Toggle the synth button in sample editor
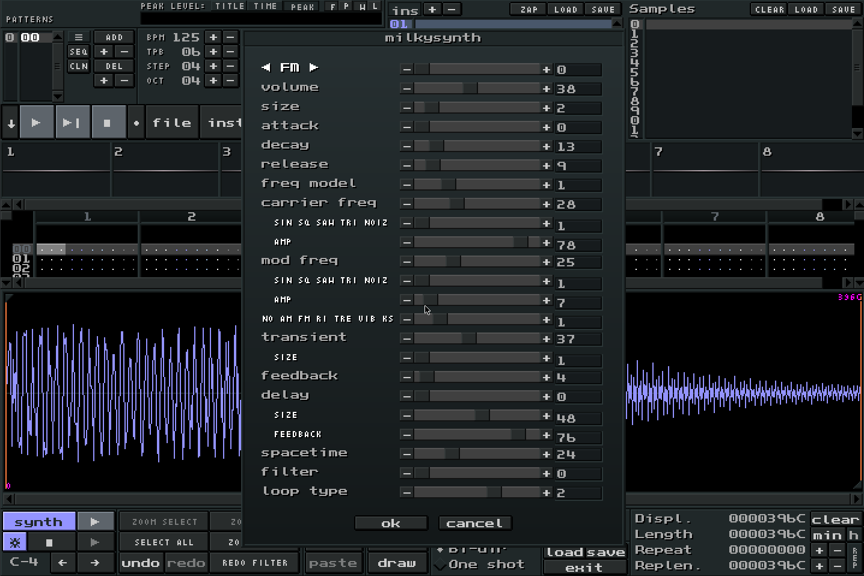The width and height of the screenshot is (864, 576). (x=39, y=522)
